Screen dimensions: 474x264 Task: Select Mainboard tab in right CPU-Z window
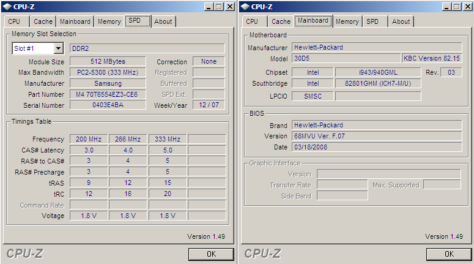click(313, 21)
